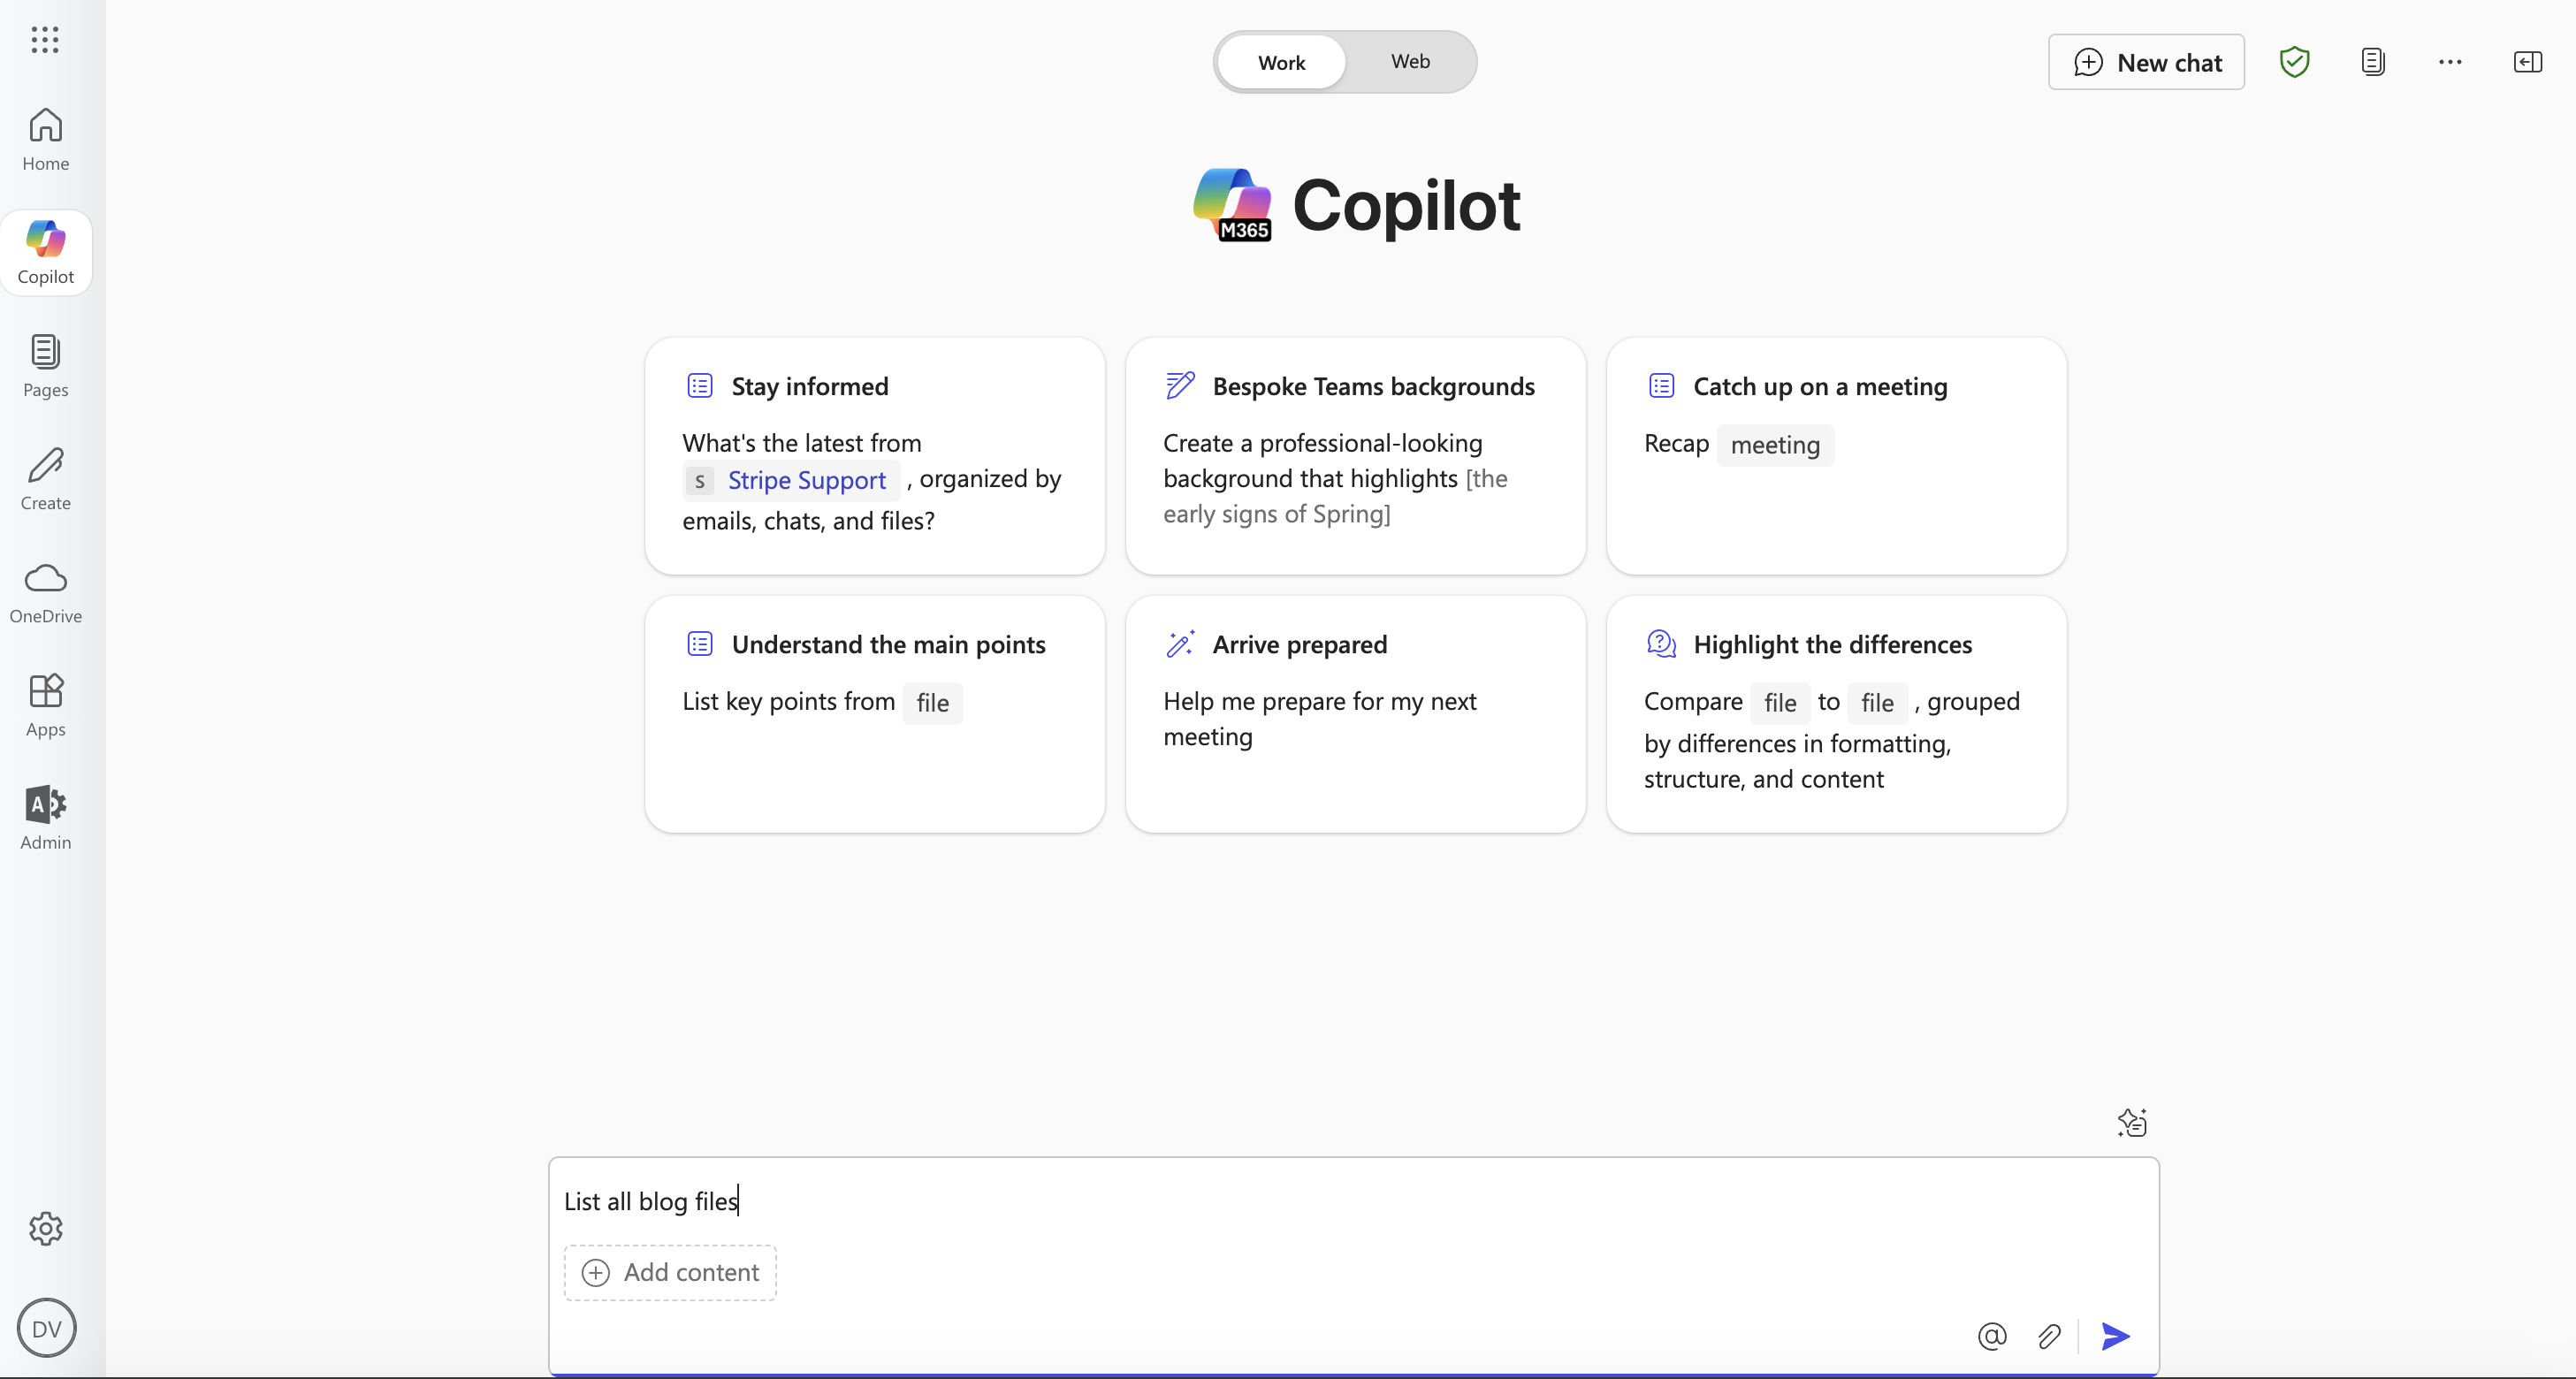Click the Bespoke Teams backgrounds pencil icon
This screenshot has width=2576, height=1379.
[1180, 386]
